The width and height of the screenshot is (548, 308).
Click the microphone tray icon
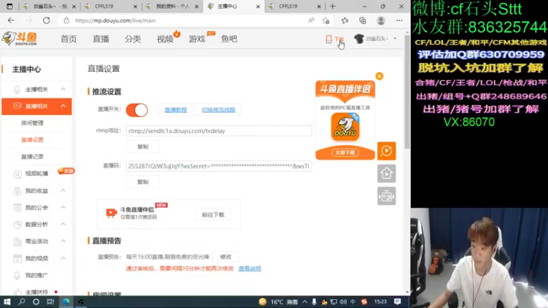(x=314, y=302)
